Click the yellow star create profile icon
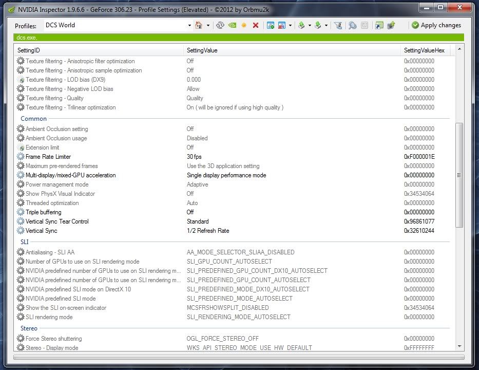 click(244, 25)
